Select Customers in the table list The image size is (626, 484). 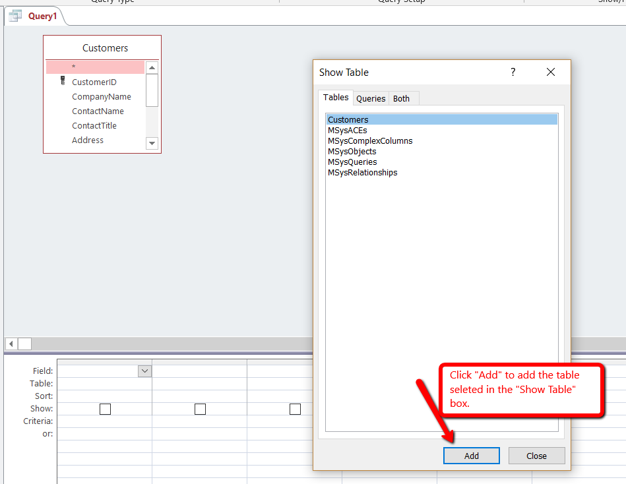point(442,120)
